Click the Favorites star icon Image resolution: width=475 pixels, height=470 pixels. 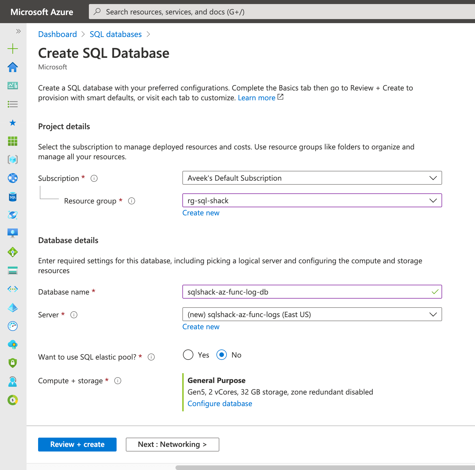pyautogui.click(x=12, y=123)
